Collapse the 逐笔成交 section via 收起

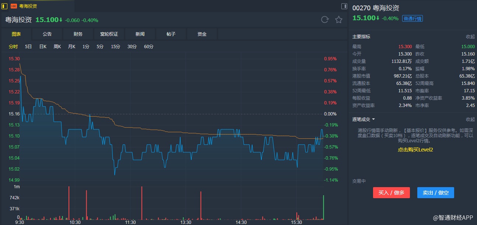tap(470, 119)
